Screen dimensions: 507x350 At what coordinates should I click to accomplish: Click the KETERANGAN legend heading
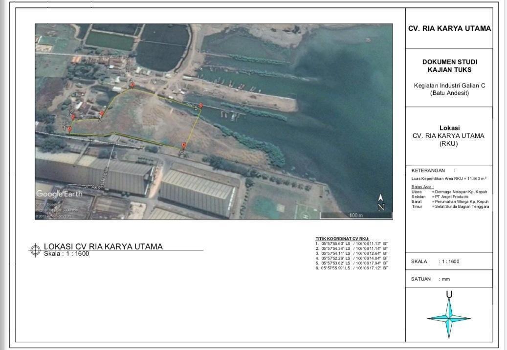point(428,171)
